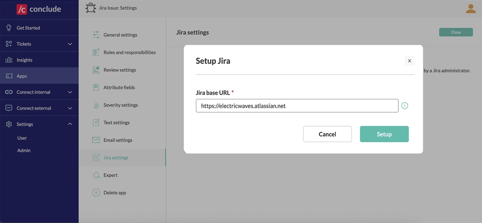Image resolution: width=482 pixels, height=223 pixels.
Task: Click the Settings gear icon
Action: (9, 124)
